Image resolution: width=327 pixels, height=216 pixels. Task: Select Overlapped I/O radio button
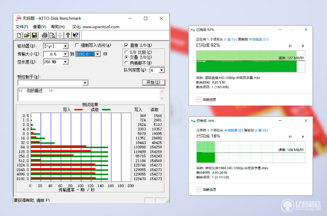coord(126,57)
